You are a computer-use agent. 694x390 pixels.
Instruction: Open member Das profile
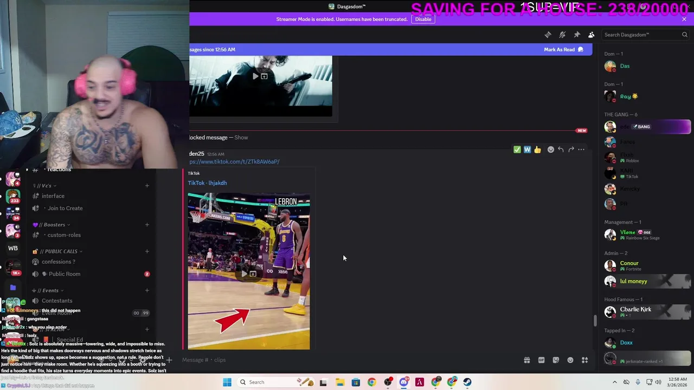[x=647, y=66]
